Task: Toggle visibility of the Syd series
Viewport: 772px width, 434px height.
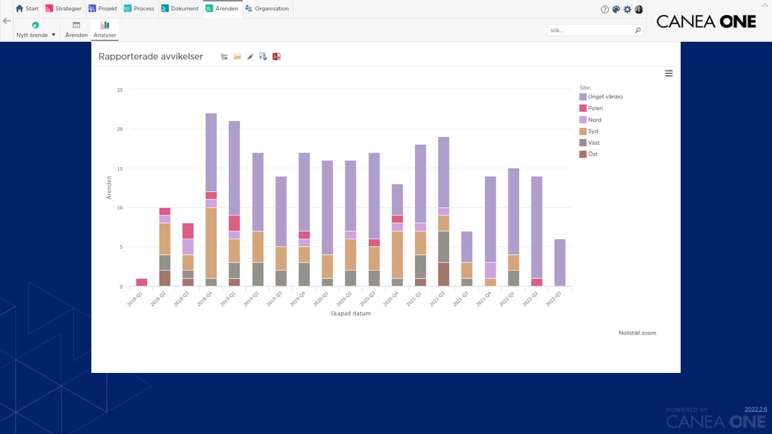Action: pyautogui.click(x=590, y=131)
